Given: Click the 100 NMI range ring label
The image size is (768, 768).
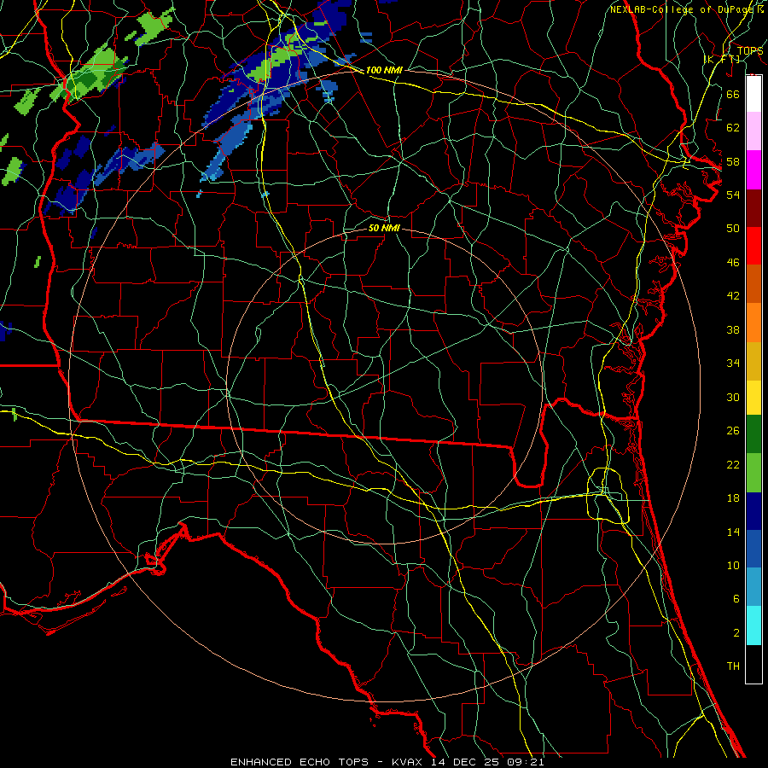Looking at the screenshot, I should tap(384, 70).
